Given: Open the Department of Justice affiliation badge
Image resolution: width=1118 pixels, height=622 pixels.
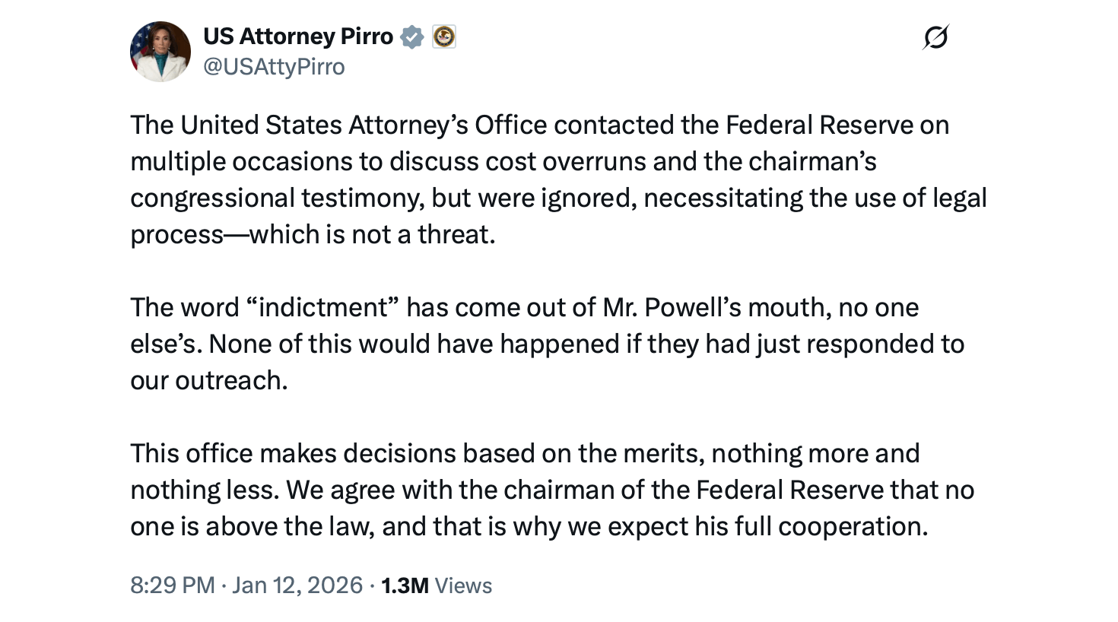Looking at the screenshot, I should point(443,36).
